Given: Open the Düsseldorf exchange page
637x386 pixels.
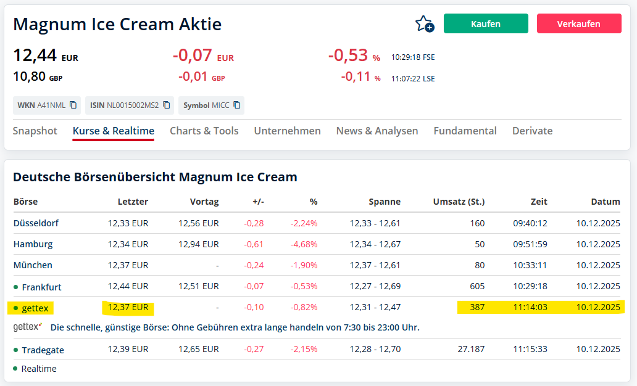Looking at the screenshot, I should (36, 223).
